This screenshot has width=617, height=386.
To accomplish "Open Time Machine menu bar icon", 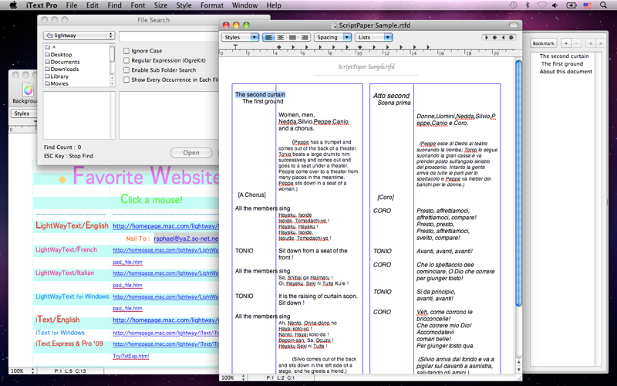I will coord(513,5).
